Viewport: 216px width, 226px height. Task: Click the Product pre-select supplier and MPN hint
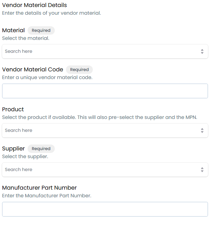click(x=99, y=117)
